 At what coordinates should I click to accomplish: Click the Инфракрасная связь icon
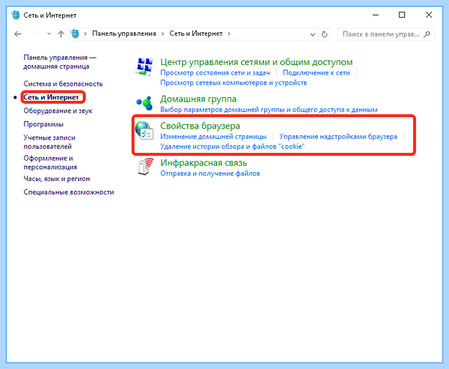click(145, 167)
